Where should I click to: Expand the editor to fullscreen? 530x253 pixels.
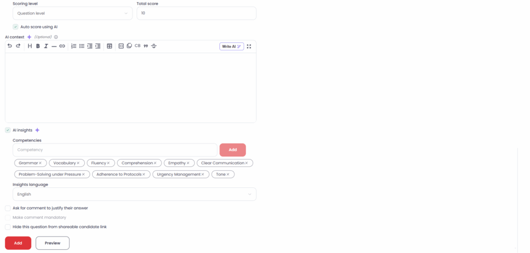click(x=249, y=46)
